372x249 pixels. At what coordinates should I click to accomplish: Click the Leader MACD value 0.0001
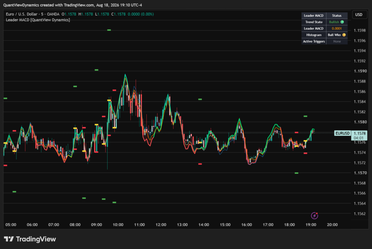click(x=337, y=28)
